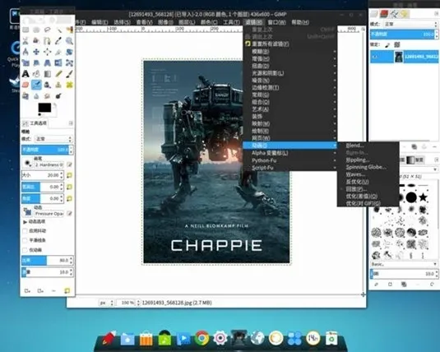Select the Crop tool

(x=58, y=52)
